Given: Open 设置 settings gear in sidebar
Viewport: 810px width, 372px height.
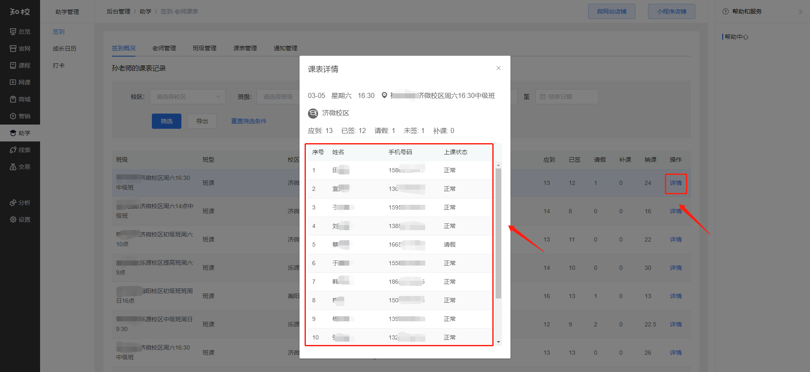Looking at the screenshot, I should [x=20, y=220].
